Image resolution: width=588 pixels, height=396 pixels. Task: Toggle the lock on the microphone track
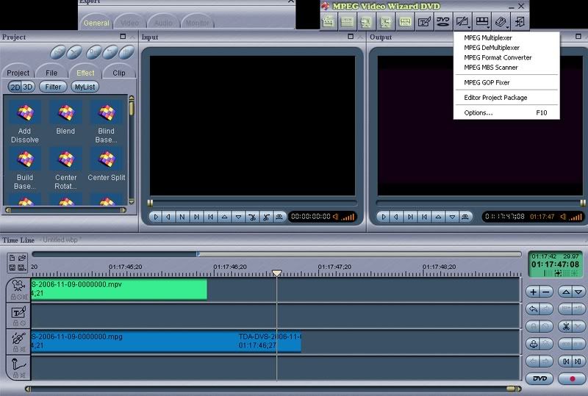(15, 375)
